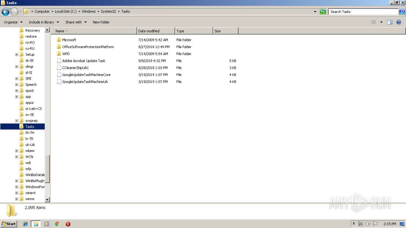Open the Organize menu
The height and width of the screenshot is (228, 406).
13,22
